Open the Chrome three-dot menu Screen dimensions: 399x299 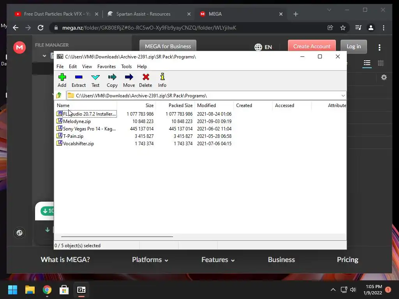383,28
